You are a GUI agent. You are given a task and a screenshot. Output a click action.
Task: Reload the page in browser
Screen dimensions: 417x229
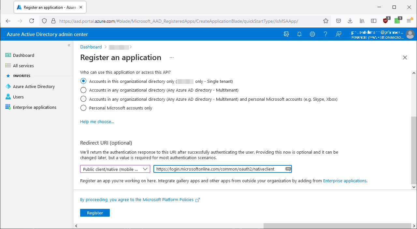pos(32,21)
